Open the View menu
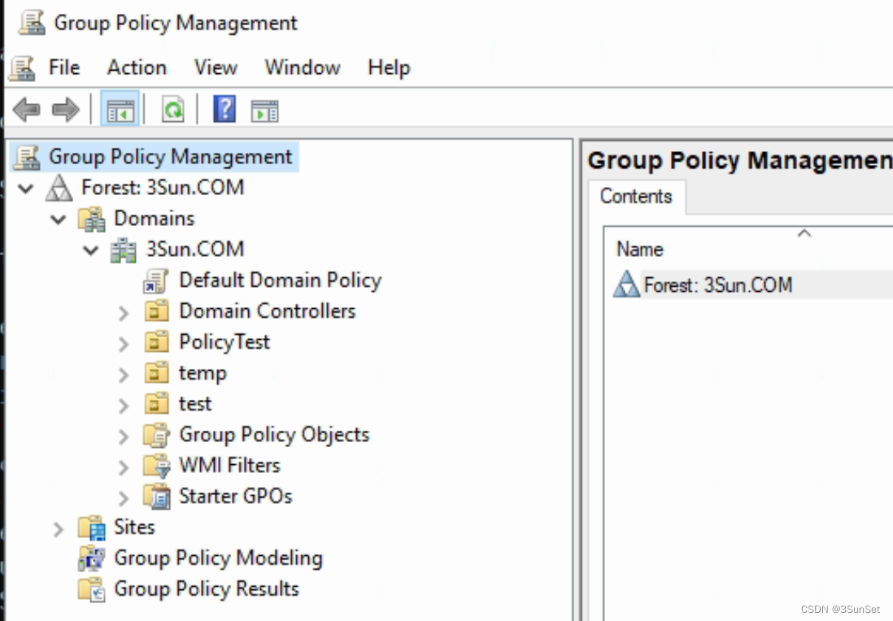Screen dimensions: 893x621 click(x=215, y=67)
